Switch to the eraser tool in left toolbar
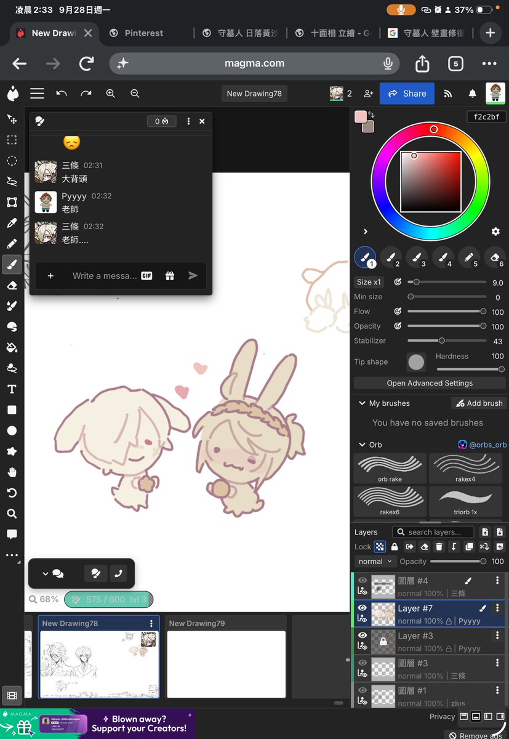Image resolution: width=509 pixels, height=739 pixels. (x=12, y=285)
